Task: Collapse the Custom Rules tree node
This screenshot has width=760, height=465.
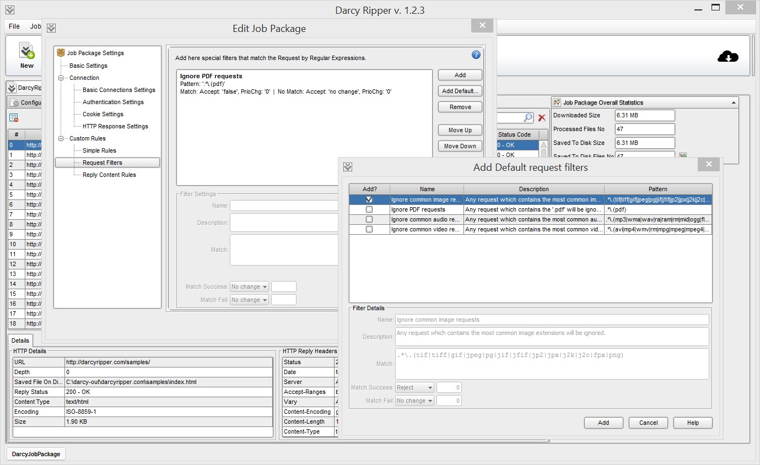Action: pyautogui.click(x=61, y=138)
